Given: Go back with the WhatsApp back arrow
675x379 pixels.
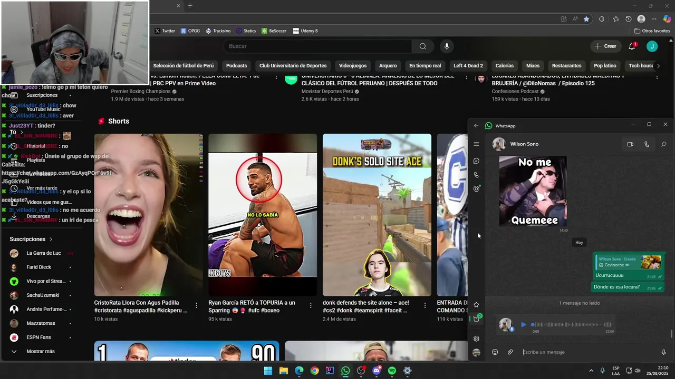Looking at the screenshot, I should (476, 126).
